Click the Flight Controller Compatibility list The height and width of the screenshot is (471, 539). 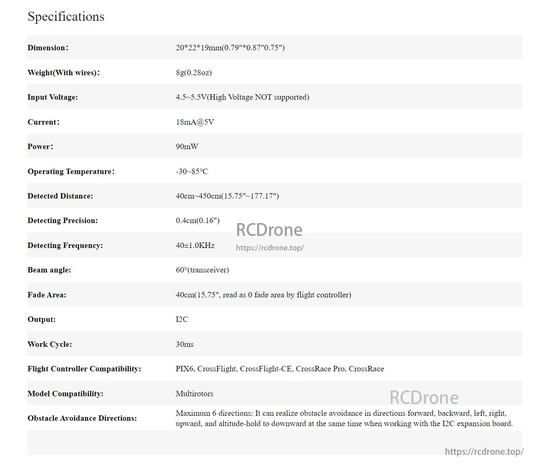click(279, 369)
